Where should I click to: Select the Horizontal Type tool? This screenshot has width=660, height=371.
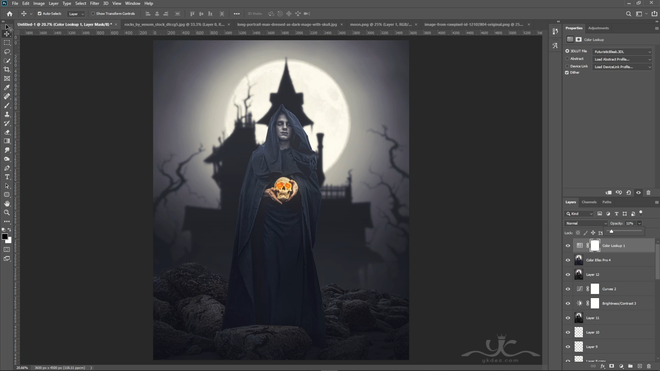(x=7, y=177)
